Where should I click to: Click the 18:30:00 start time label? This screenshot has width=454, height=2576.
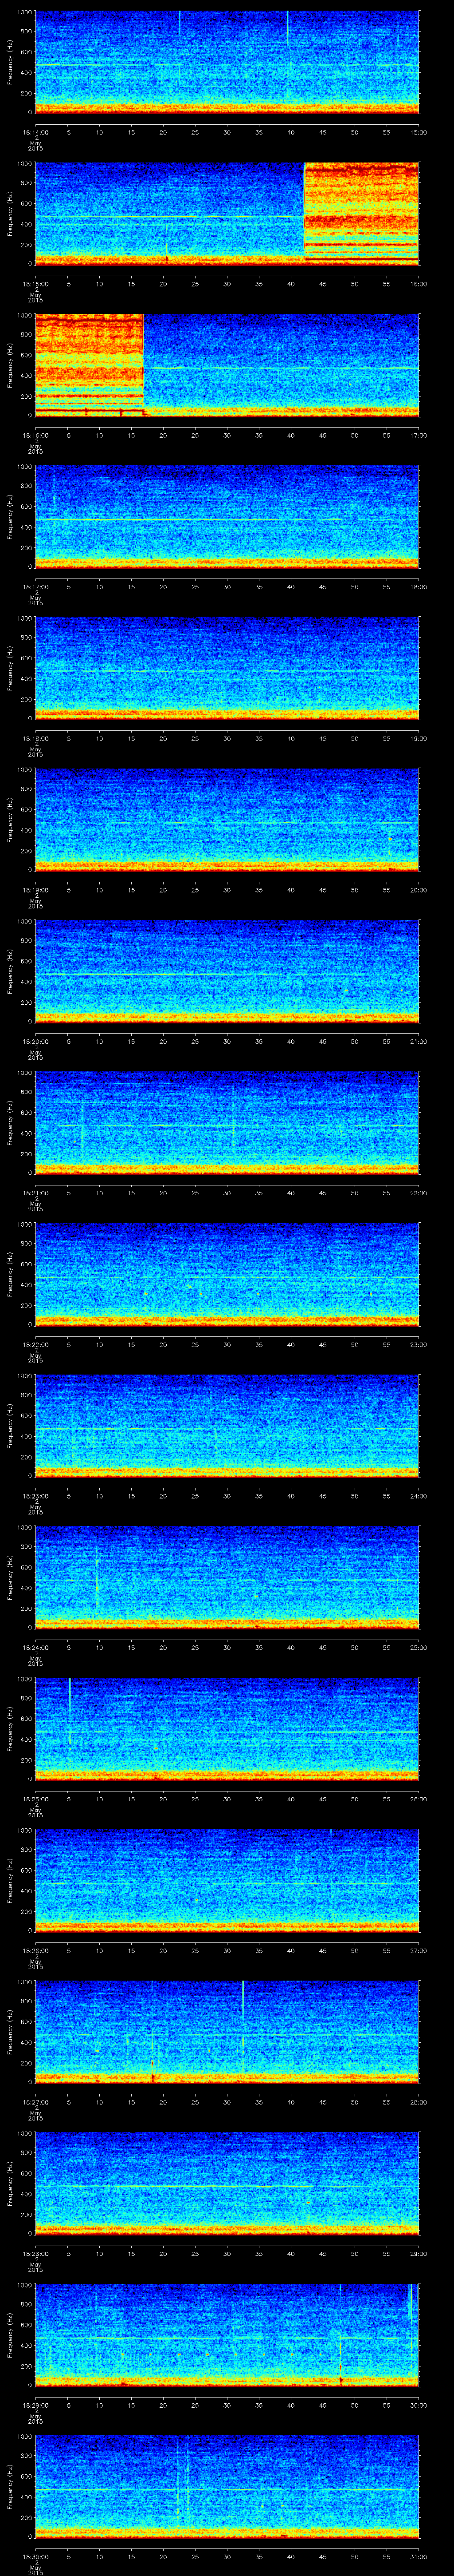pos(35,2556)
